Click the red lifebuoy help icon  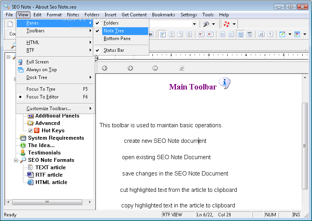(x=227, y=24)
